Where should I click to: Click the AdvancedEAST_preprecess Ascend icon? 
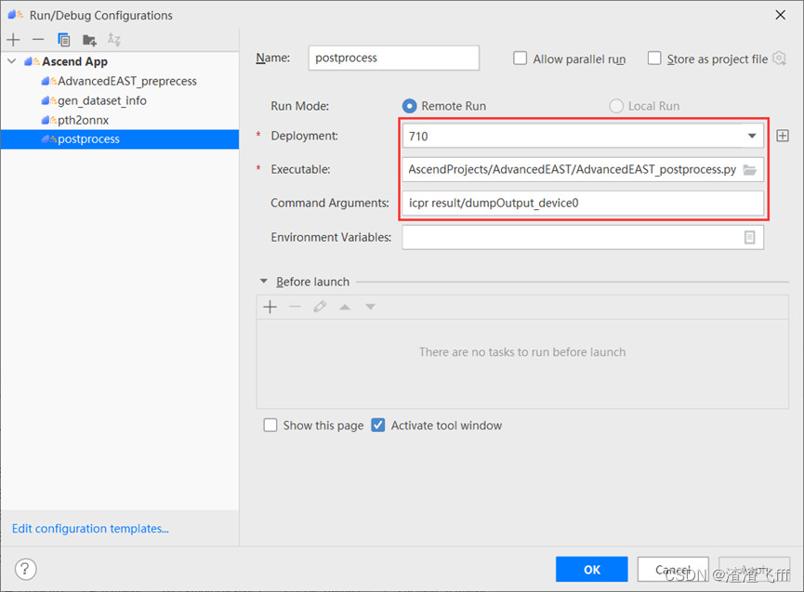[x=49, y=81]
